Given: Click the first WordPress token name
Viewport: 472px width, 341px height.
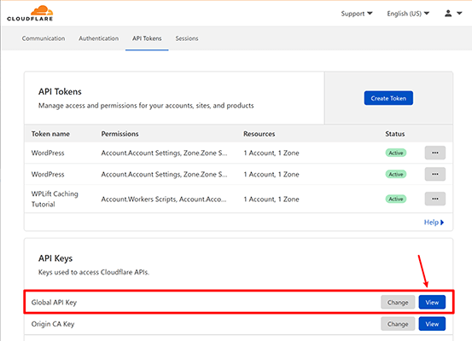Looking at the screenshot, I should coord(48,153).
